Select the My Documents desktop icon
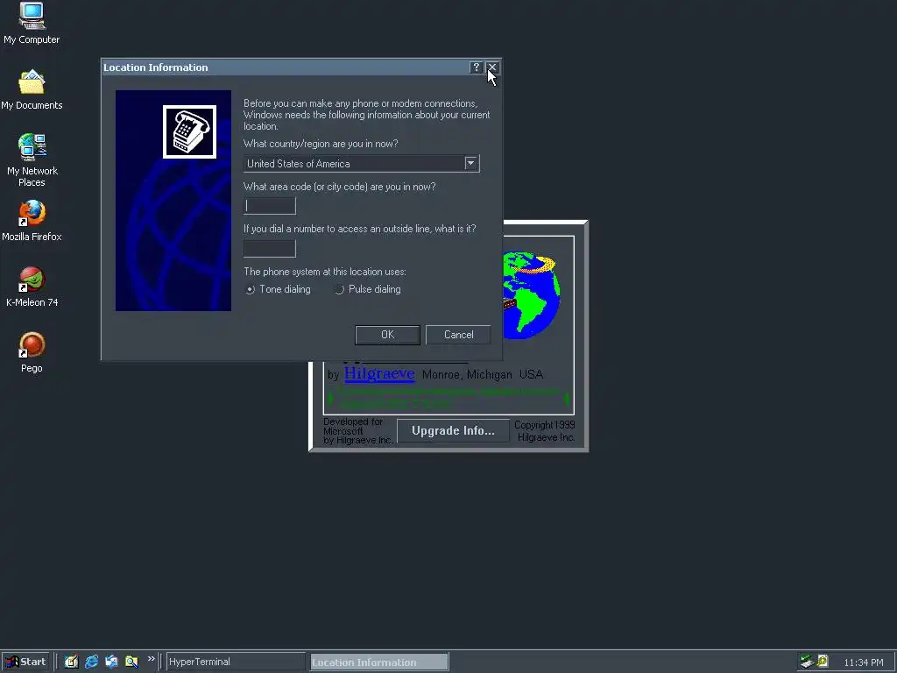Screen dimensions: 897x673 [32, 90]
